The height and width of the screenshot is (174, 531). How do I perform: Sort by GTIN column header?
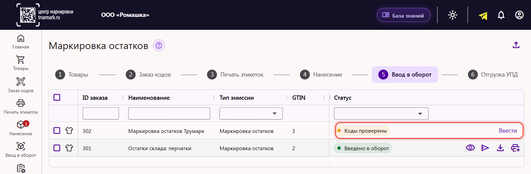299,98
